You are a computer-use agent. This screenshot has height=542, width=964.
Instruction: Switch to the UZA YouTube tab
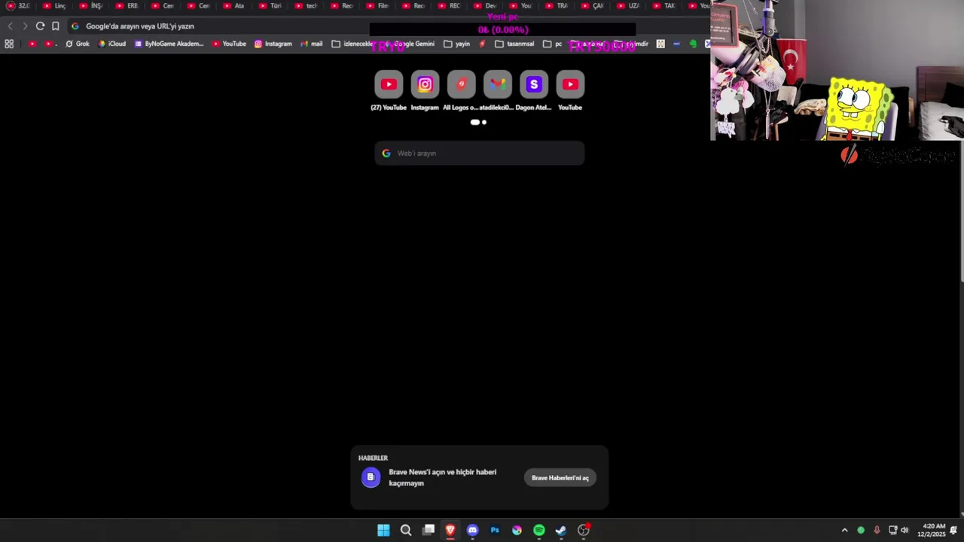tap(627, 6)
